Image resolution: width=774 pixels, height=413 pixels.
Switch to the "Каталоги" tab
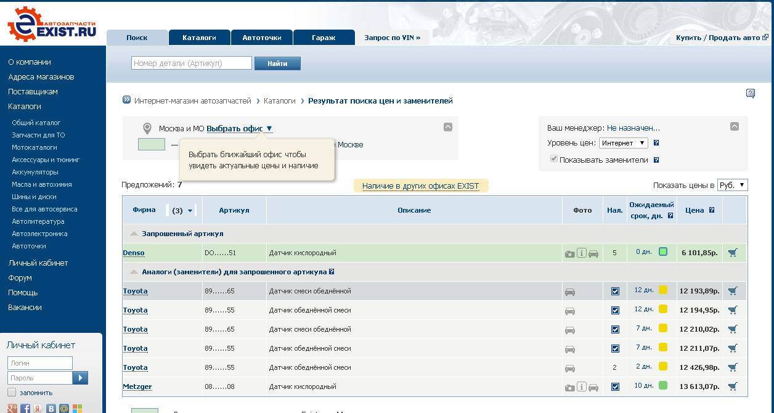(x=199, y=38)
